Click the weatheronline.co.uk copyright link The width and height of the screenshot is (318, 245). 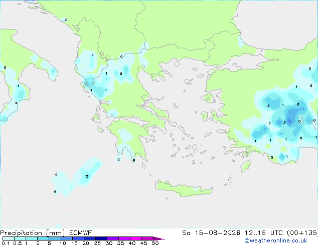click(275, 240)
